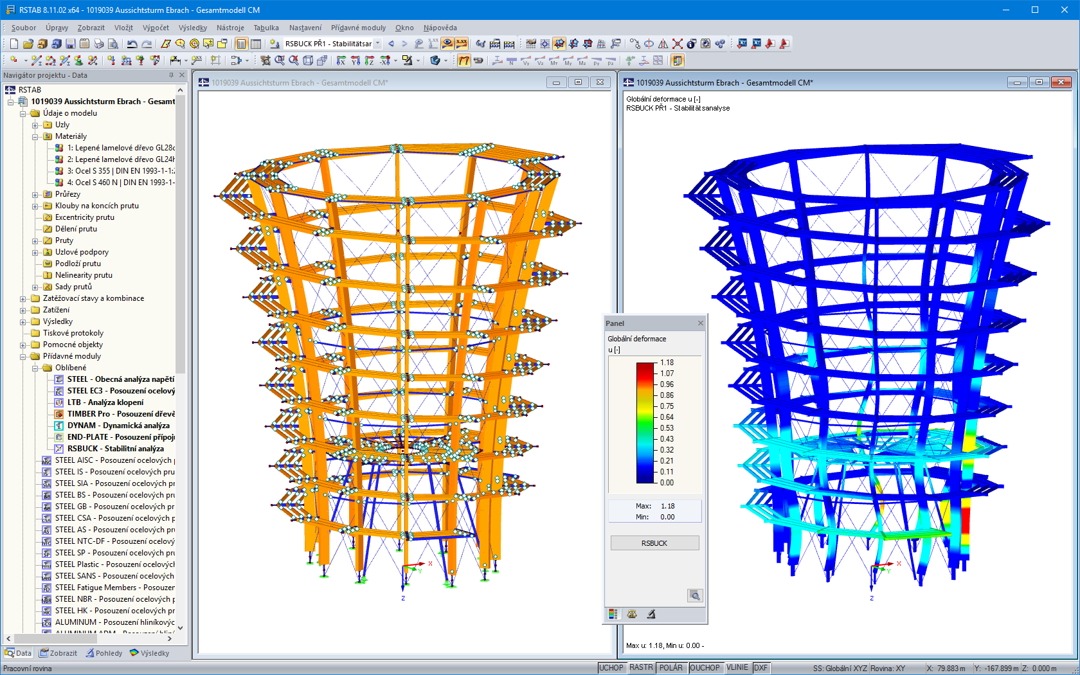Switch to the Pohledy navigator tab
The image size is (1080, 675).
click(104, 653)
